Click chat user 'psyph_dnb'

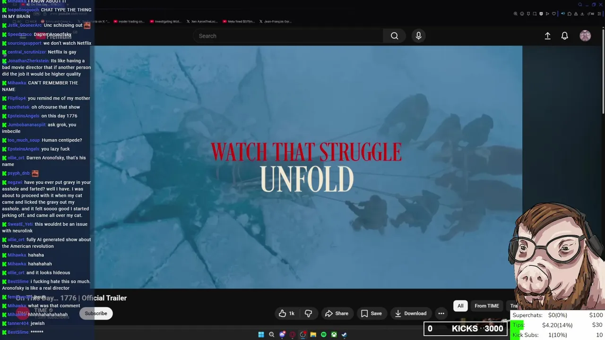(x=19, y=173)
